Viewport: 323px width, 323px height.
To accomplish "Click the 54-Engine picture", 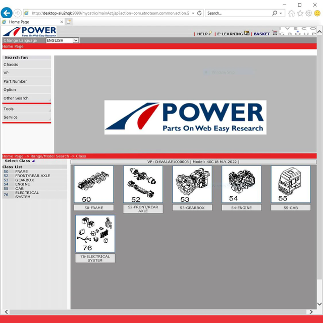I will point(241,185).
